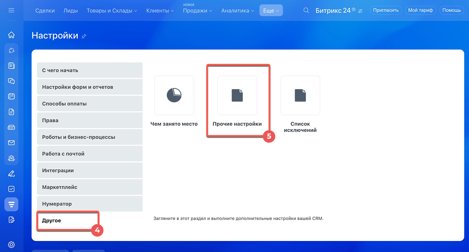Open the chat bubbles sidebar icon

pyautogui.click(x=11, y=81)
